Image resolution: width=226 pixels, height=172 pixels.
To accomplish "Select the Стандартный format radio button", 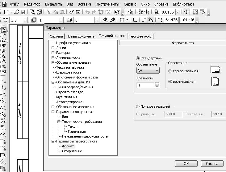I will click(138, 58).
